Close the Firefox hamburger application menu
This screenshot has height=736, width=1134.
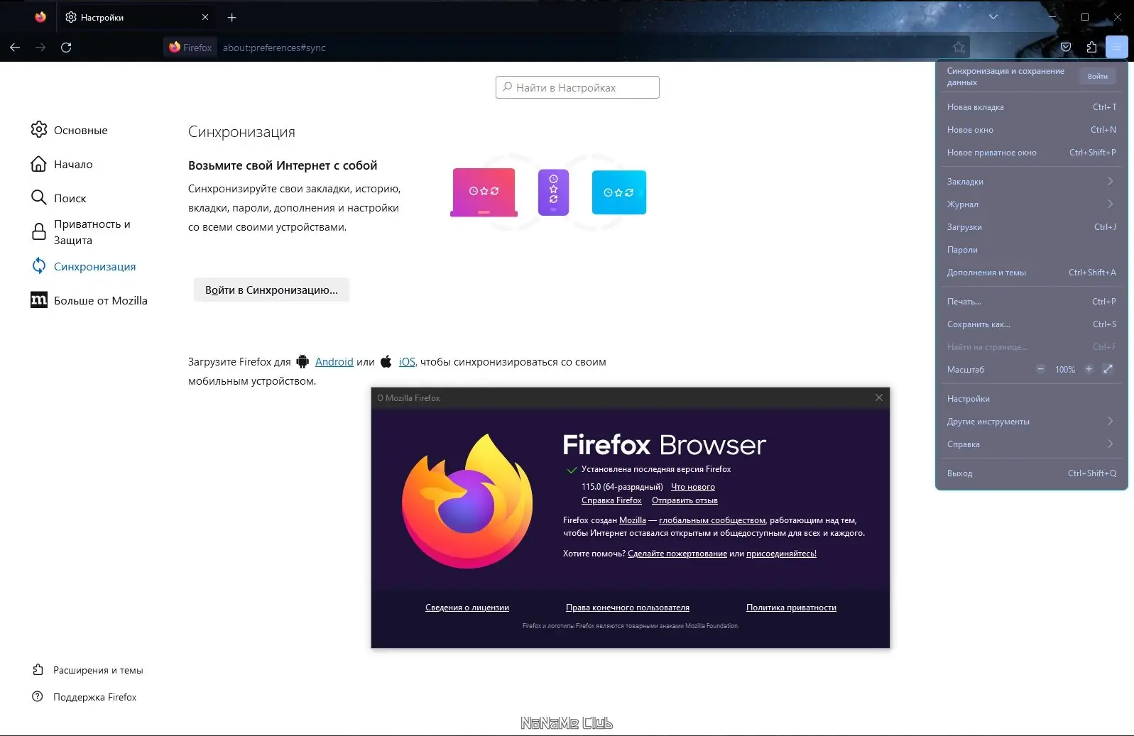(1117, 48)
